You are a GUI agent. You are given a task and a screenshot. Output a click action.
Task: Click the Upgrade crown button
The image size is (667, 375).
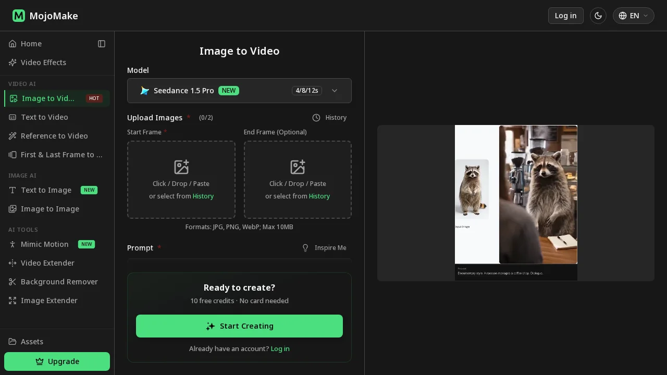57,361
